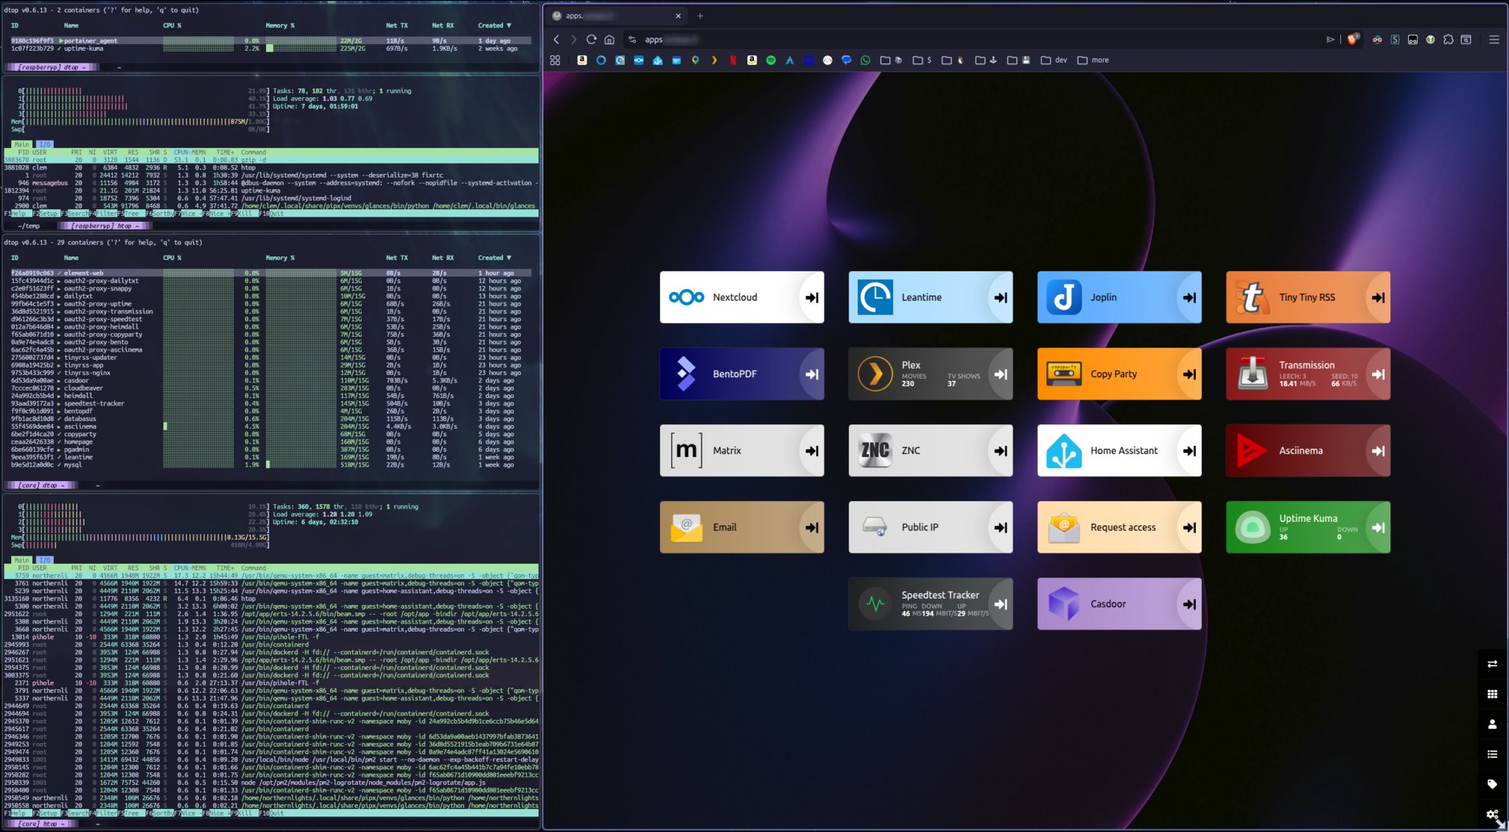
Task: Switch sidebar to list view
Action: click(1492, 753)
